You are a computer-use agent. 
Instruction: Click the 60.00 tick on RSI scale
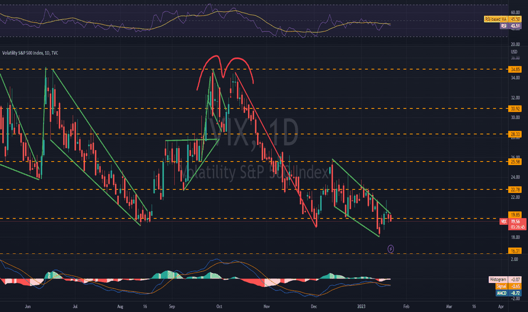tap(515, 12)
